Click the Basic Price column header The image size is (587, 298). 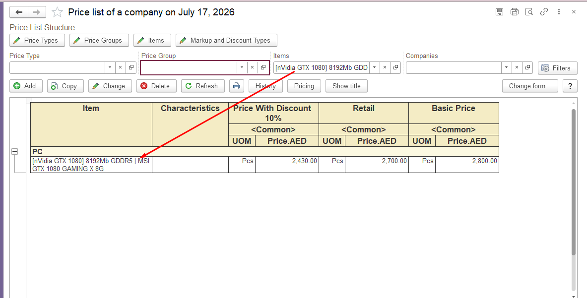point(454,113)
